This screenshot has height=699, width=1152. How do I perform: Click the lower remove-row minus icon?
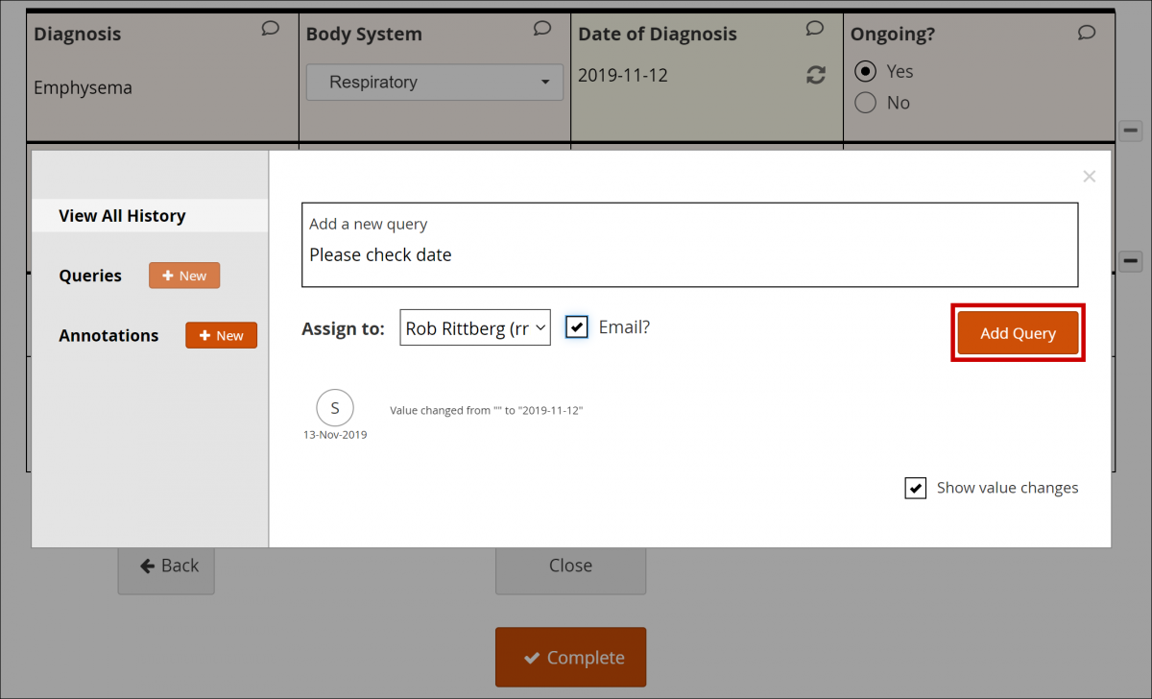click(1130, 260)
